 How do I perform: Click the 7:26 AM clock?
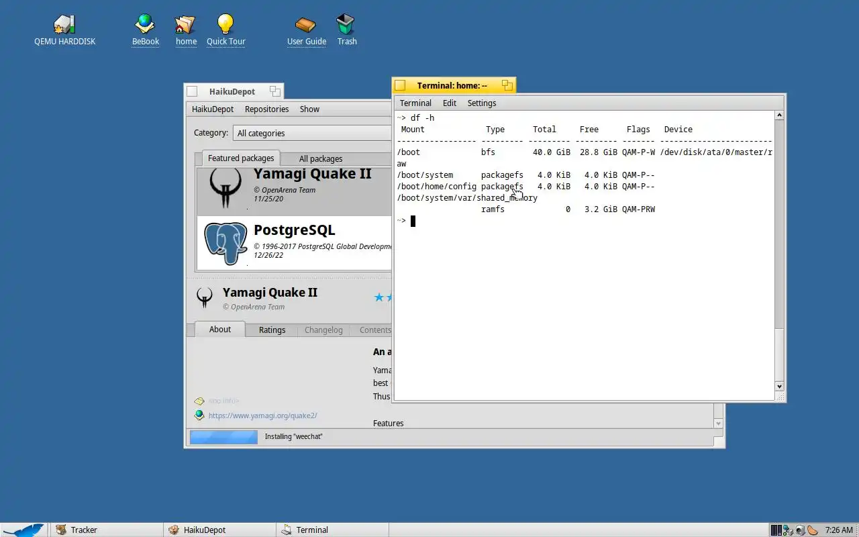(839, 530)
